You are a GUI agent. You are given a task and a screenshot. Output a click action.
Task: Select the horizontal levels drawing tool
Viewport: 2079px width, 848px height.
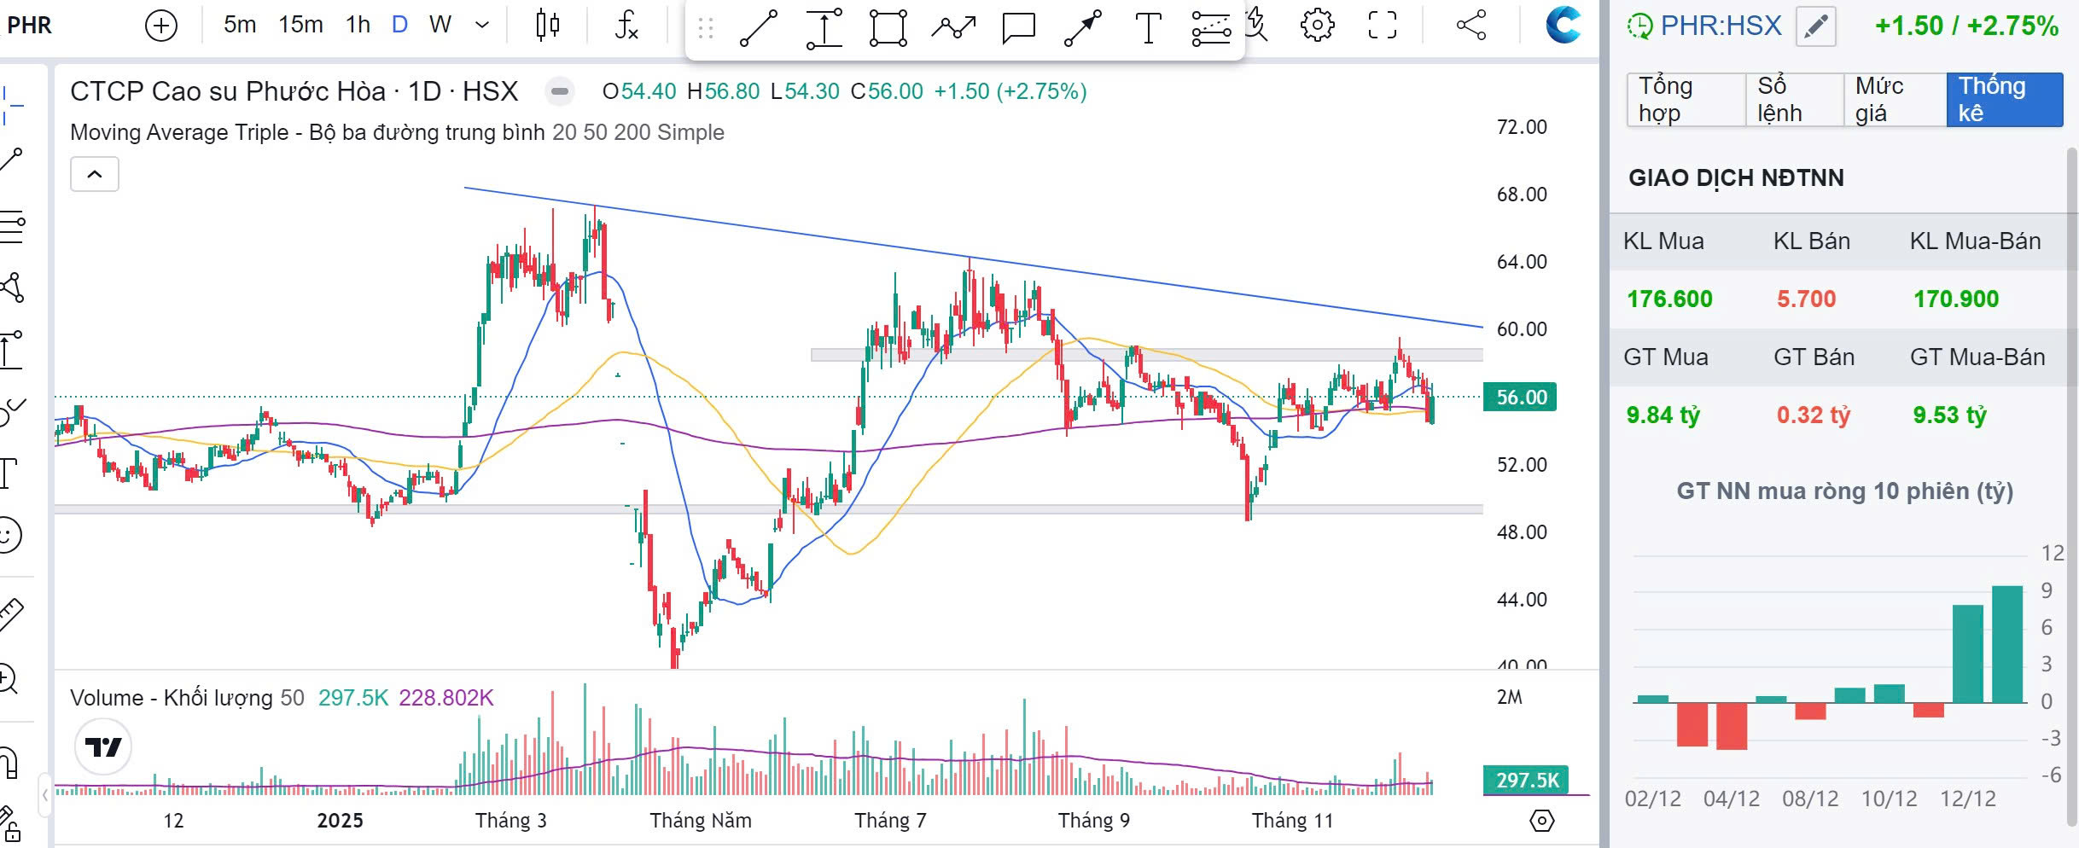(1212, 27)
